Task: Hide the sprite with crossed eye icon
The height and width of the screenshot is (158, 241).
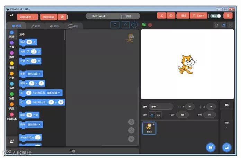Action: [x=159, y=115]
